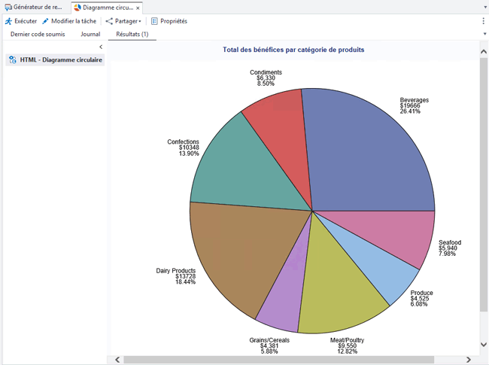
Task: Open the Journal tab
Action: pyautogui.click(x=90, y=35)
